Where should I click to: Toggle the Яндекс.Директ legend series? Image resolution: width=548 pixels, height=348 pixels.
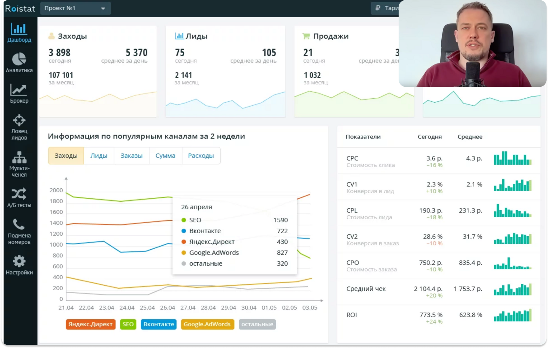coord(90,324)
